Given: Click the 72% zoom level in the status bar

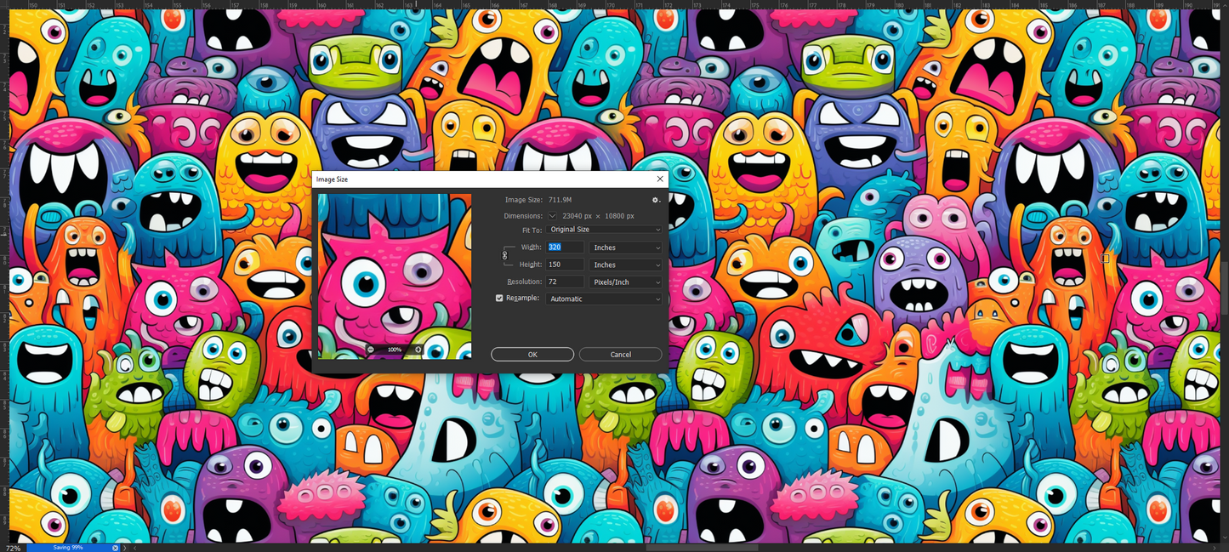Looking at the screenshot, I should 10,547.
